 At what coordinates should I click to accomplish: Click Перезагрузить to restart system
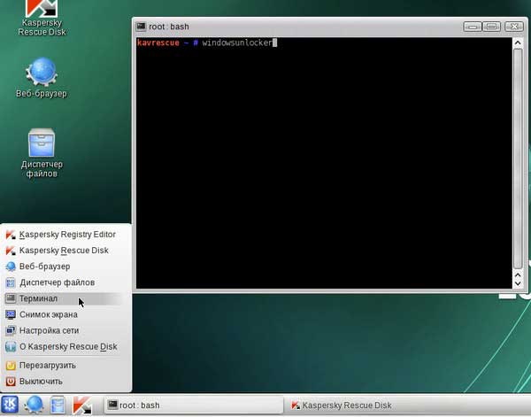coord(47,365)
